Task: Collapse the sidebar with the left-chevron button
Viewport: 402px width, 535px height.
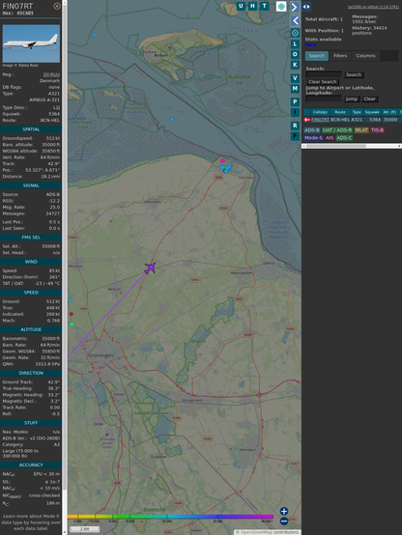Action: coord(295,21)
